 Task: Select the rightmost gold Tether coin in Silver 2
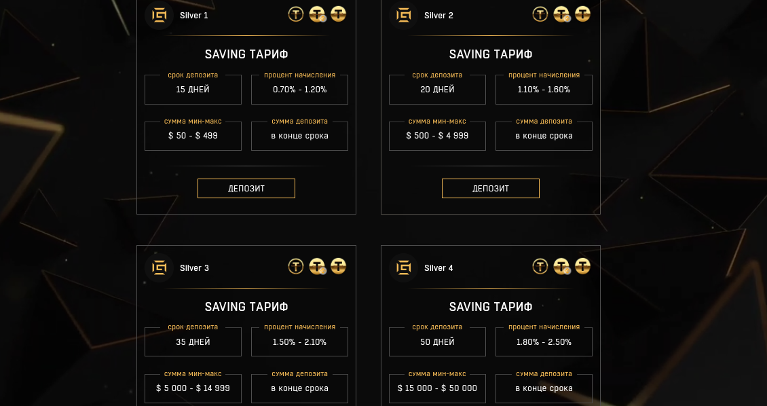pos(582,14)
